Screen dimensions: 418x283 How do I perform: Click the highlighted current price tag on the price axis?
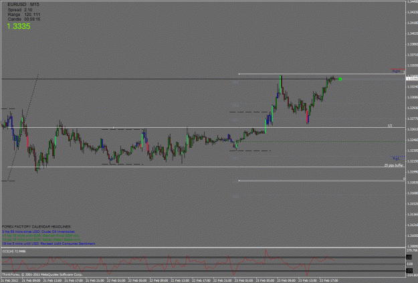tap(411, 79)
